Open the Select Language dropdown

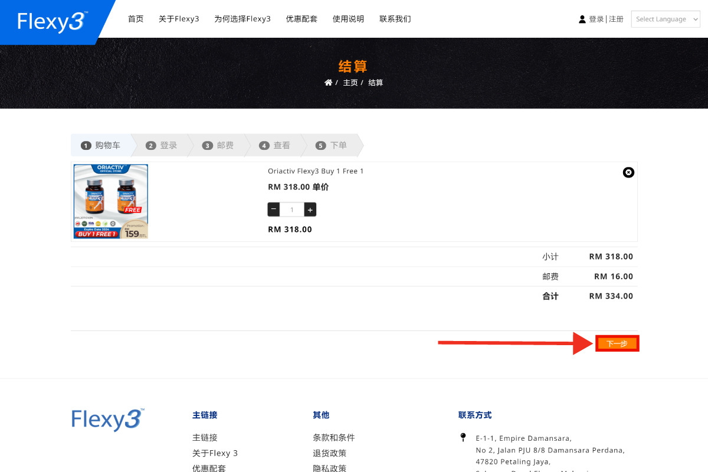pyautogui.click(x=665, y=19)
